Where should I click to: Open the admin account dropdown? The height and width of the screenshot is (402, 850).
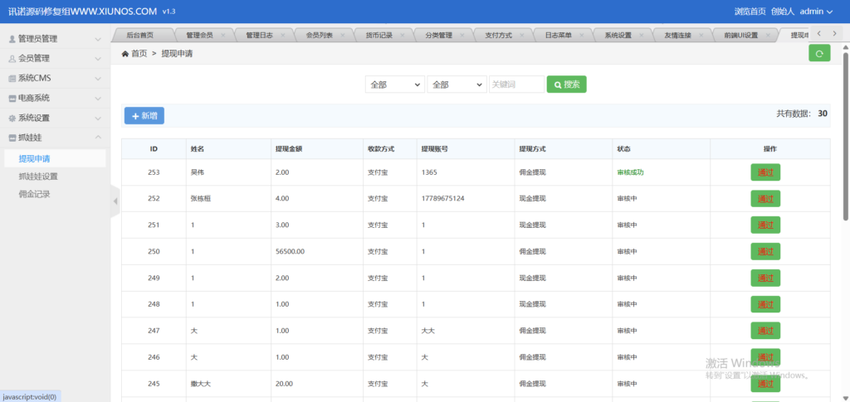pyautogui.click(x=816, y=12)
